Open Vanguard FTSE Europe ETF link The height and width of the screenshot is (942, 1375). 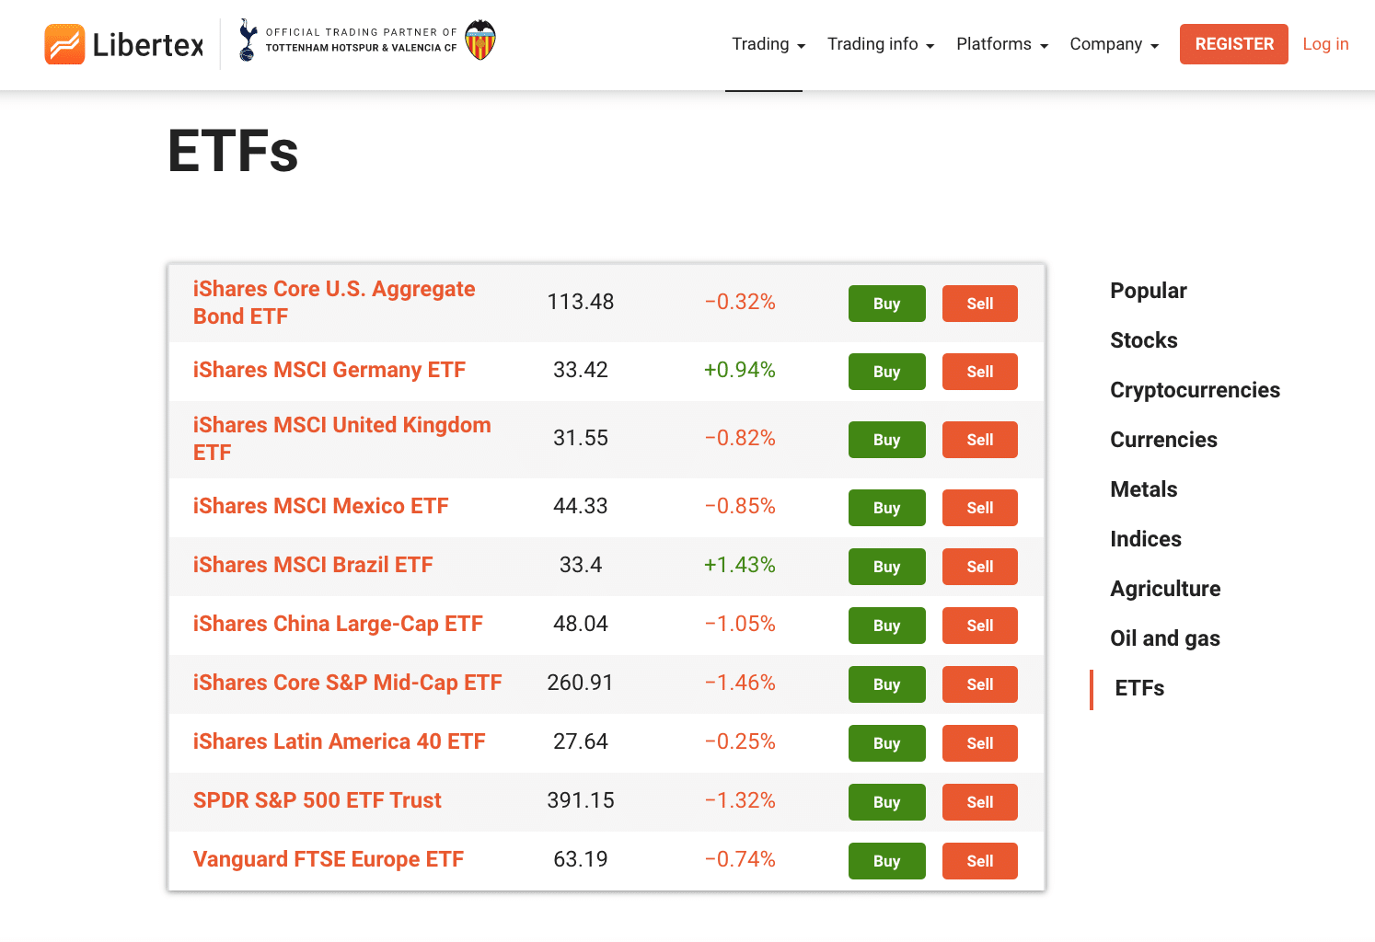click(329, 859)
